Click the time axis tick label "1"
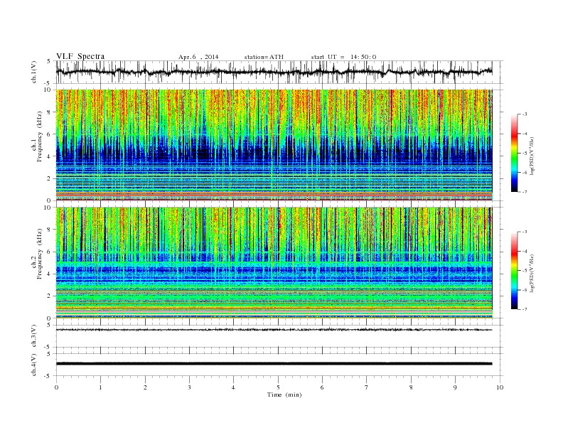This screenshot has height=435, width=563. tap(100, 387)
